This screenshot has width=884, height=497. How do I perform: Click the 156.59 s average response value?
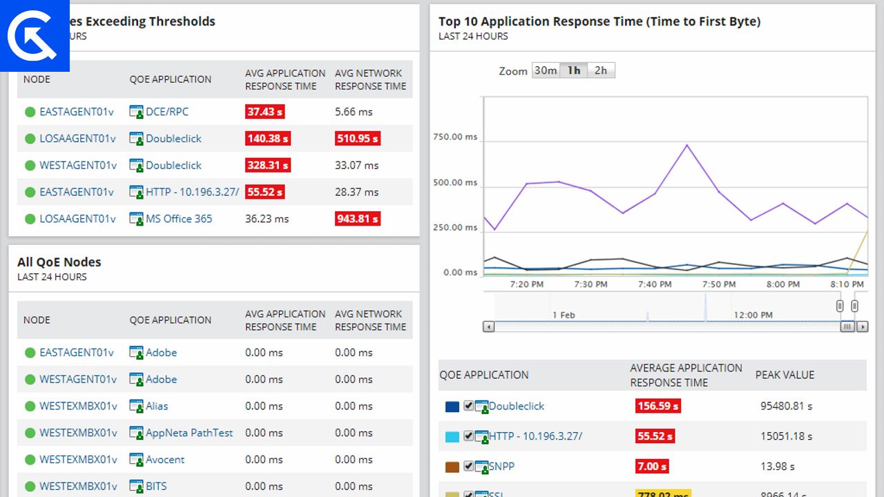(x=658, y=406)
